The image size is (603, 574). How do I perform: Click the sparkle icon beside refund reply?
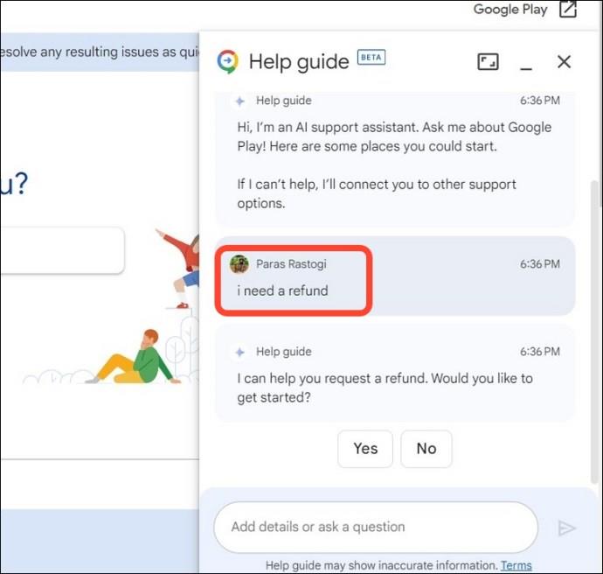pyautogui.click(x=240, y=352)
